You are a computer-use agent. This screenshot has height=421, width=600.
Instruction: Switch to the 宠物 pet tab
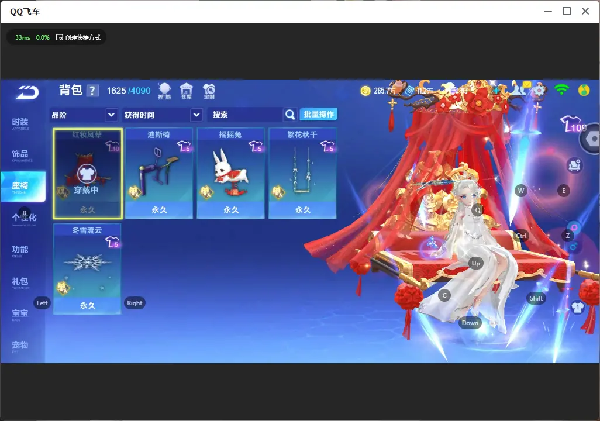pyautogui.click(x=20, y=346)
